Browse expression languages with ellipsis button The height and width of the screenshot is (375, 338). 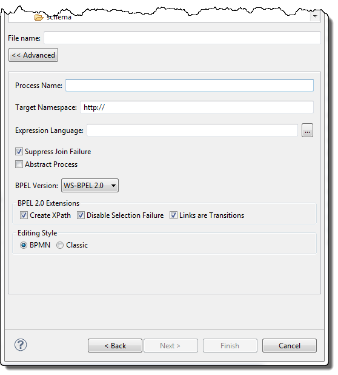307,130
